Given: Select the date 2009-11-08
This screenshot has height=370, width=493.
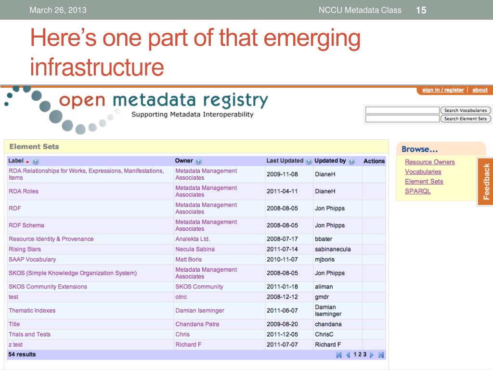Looking at the screenshot, I should click(282, 174).
